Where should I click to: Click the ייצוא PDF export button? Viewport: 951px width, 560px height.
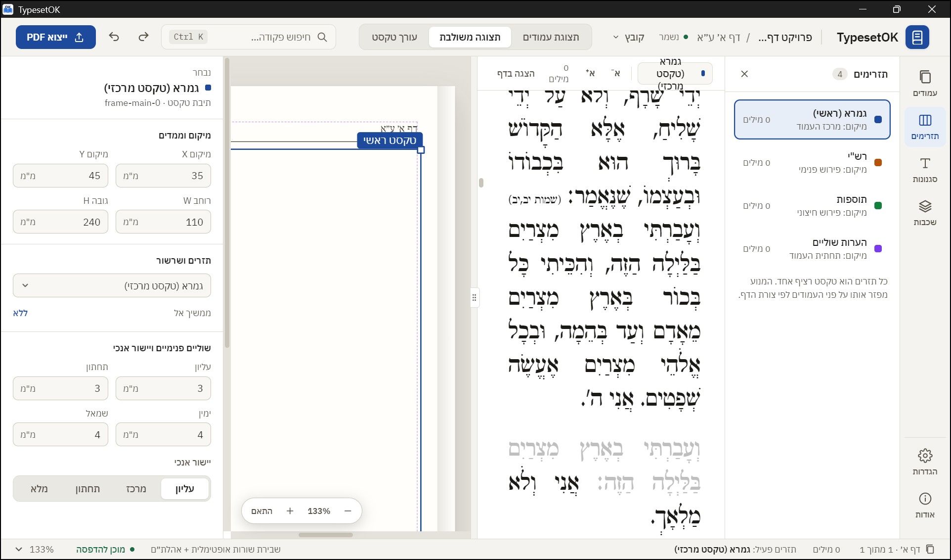(x=56, y=37)
